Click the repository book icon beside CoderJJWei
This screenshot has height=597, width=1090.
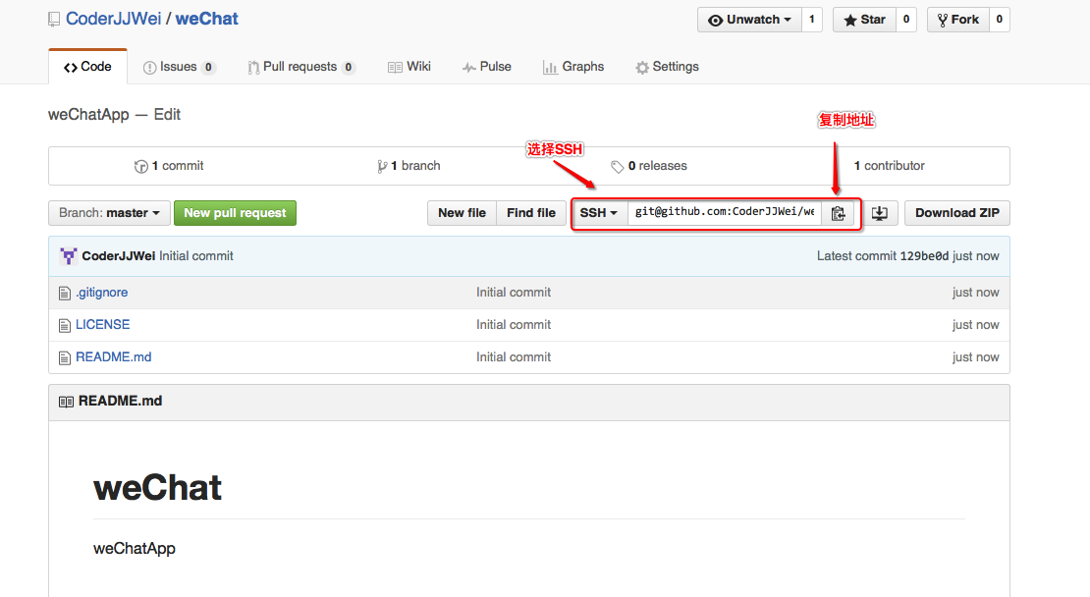[54, 20]
